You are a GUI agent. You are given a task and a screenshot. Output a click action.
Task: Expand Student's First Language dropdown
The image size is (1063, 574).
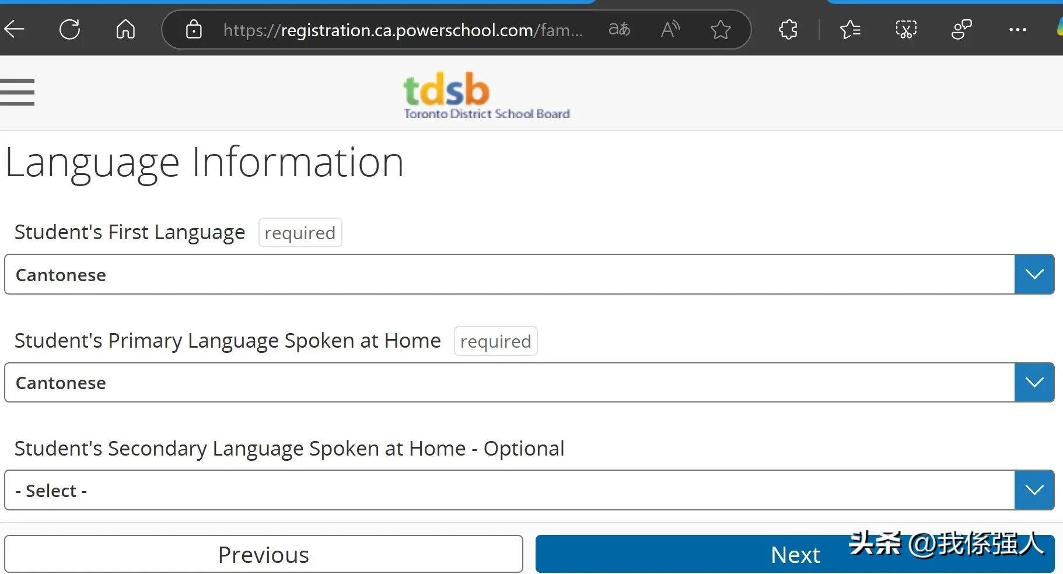pos(1034,274)
